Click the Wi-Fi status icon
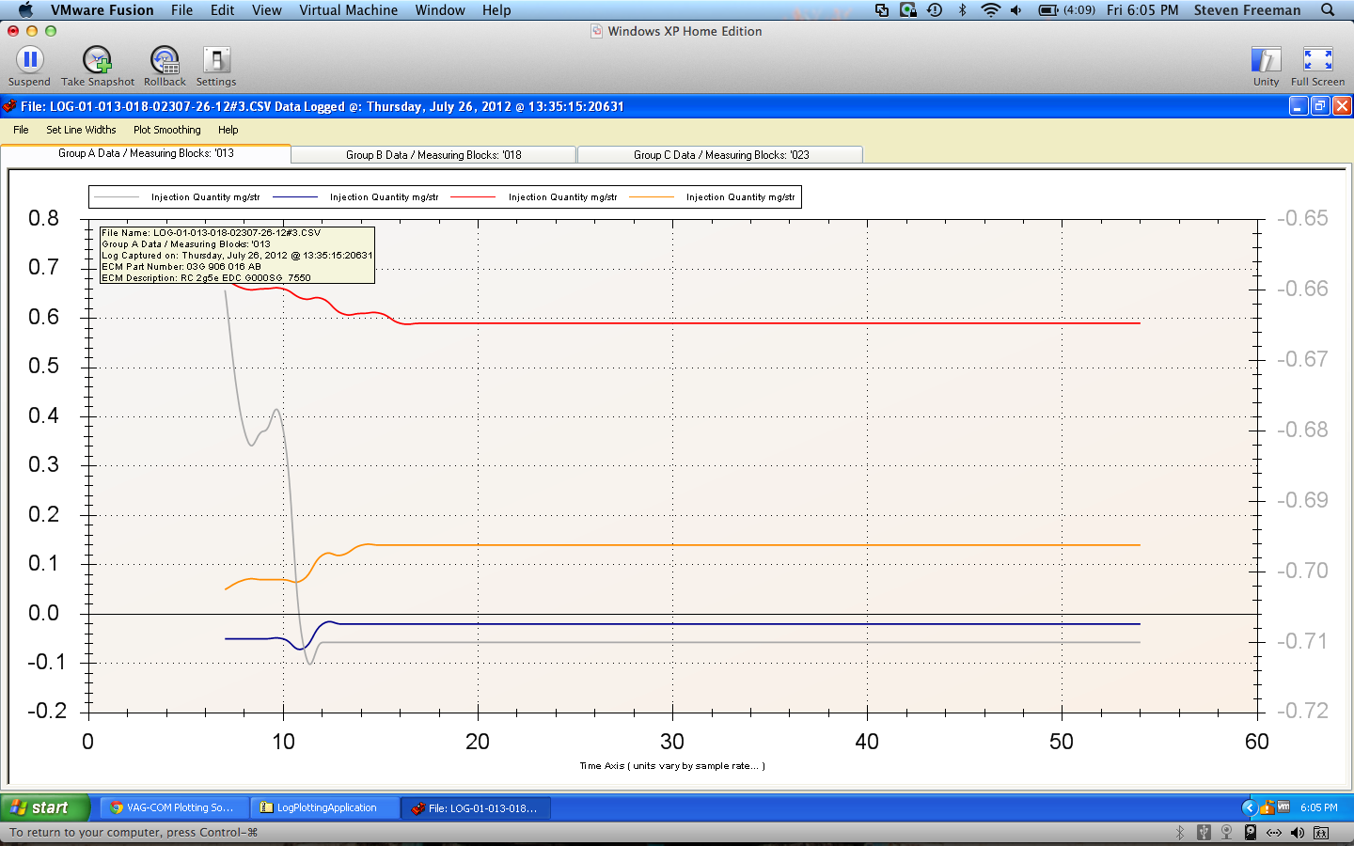 990,10
